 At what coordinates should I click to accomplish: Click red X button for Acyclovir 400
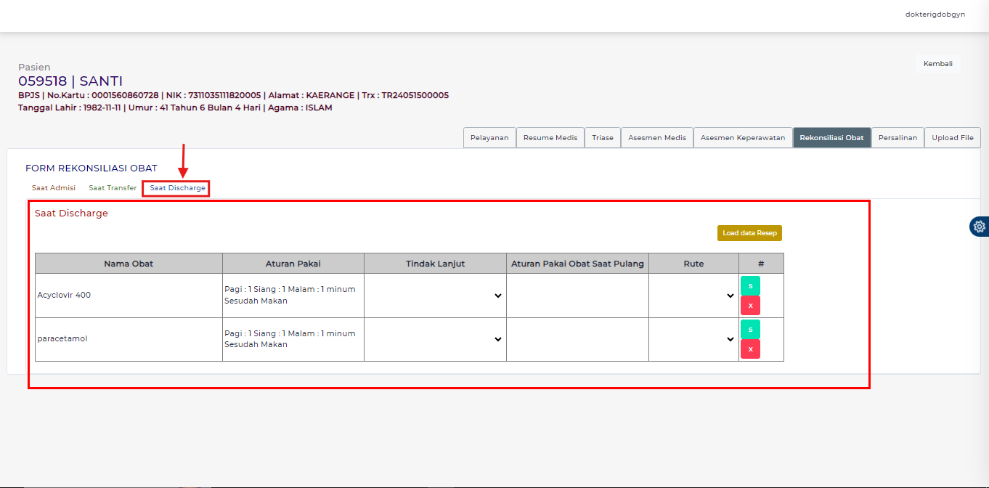pyautogui.click(x=750, y=306)
